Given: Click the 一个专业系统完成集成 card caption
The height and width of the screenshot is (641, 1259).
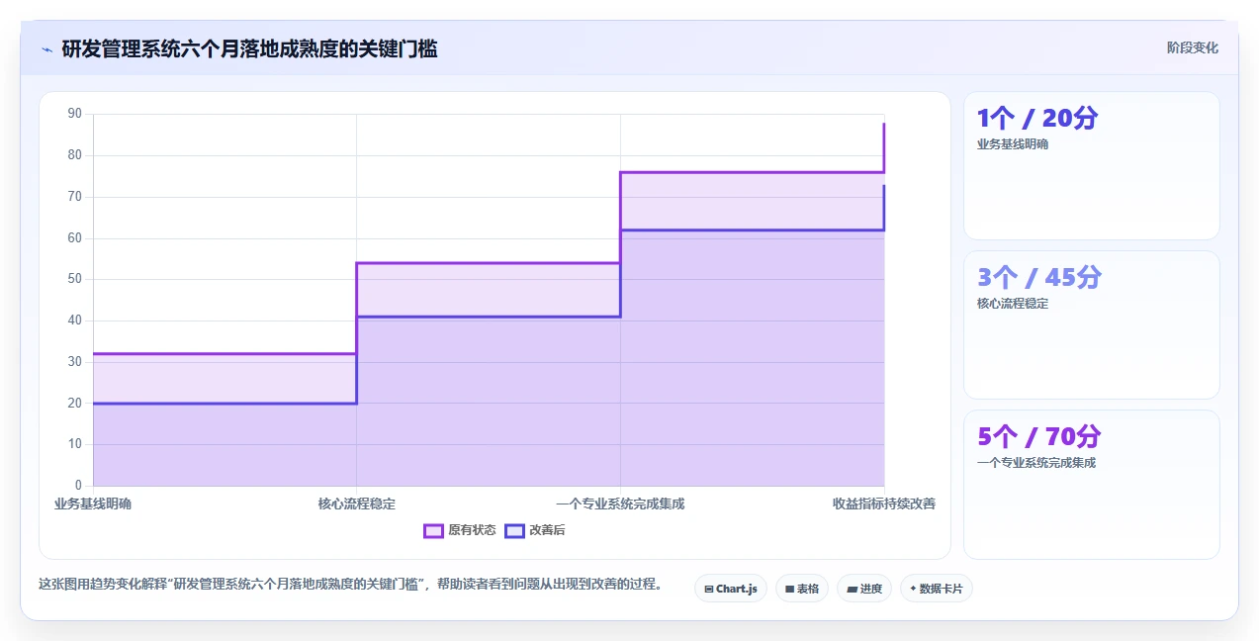Looking at the screenshot, I should point(1036,463).
